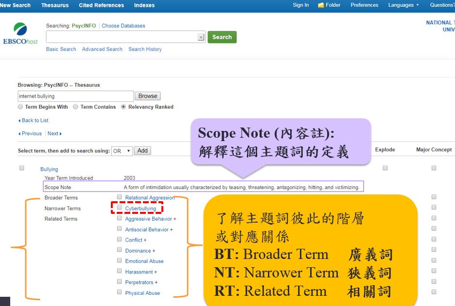Open the Relational Aggression term link

[x=150, y=198]
